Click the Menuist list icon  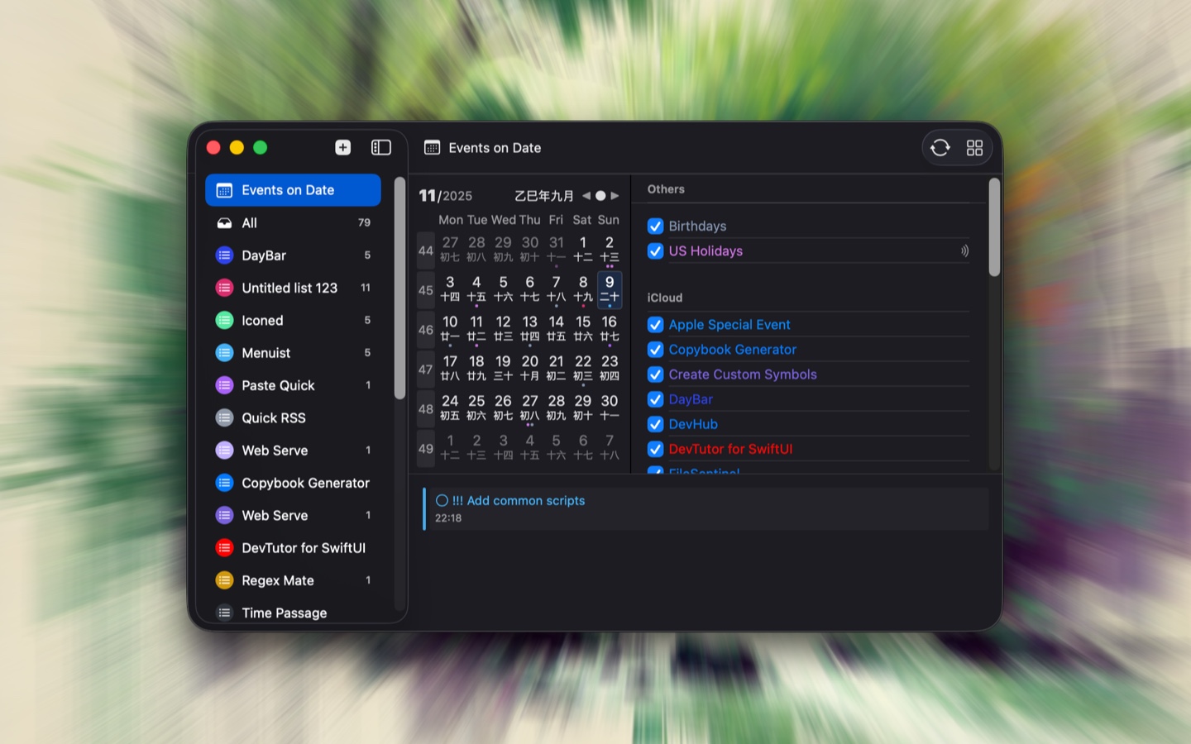(x=224, y=353)
